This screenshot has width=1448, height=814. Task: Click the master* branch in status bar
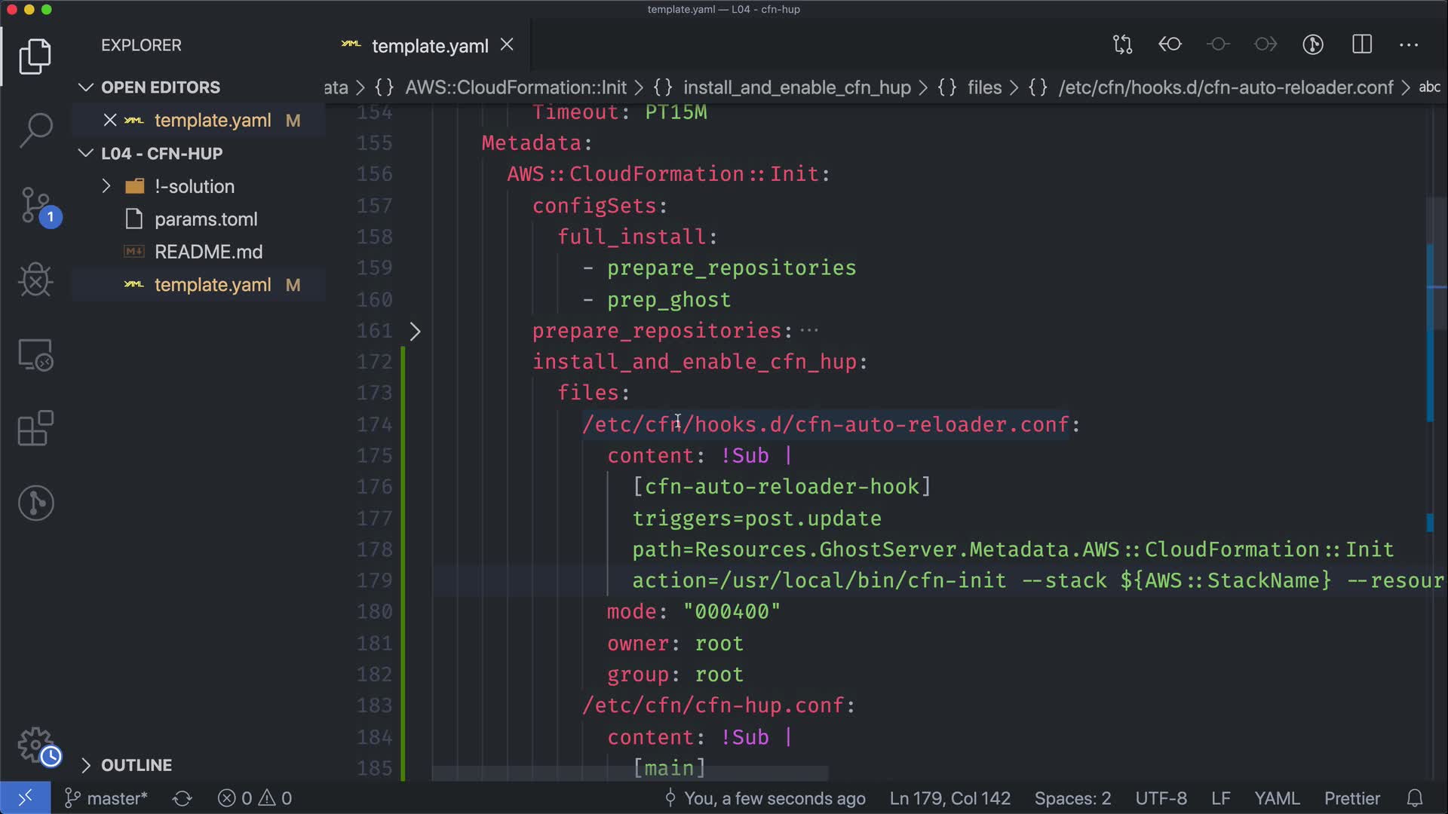tap(107, 798)
